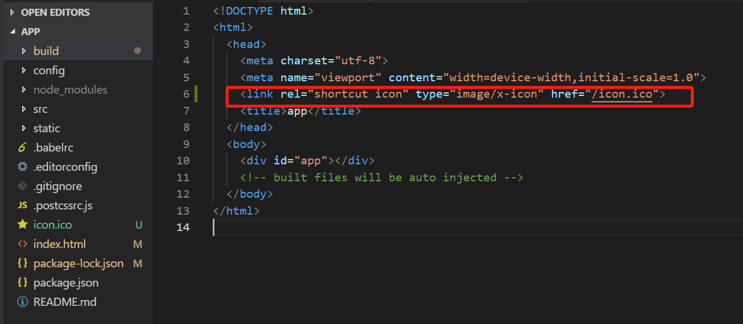Click the info icon beside README.md

click(22, 302)
